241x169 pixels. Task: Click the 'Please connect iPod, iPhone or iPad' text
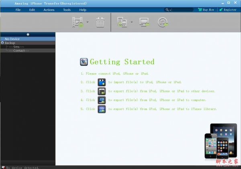117,74
